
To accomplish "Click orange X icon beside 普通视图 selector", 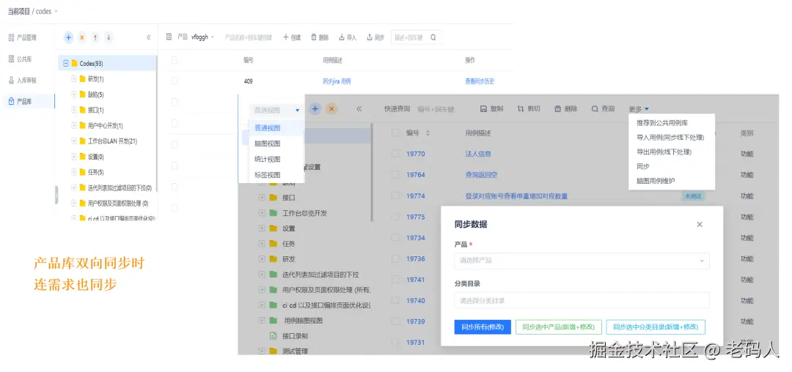I will tap(331, 109).
